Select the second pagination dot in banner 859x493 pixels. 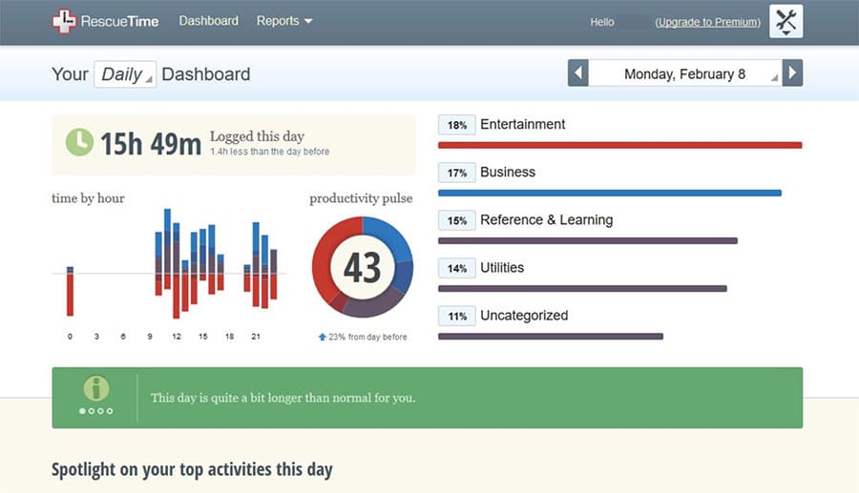point(92,411)
